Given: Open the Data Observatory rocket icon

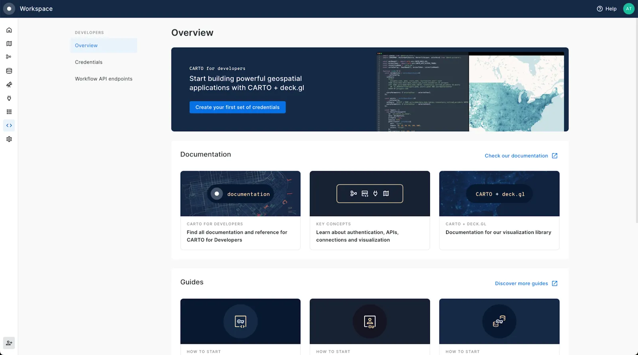Looking at the screenshot, I should coord(9,85).
